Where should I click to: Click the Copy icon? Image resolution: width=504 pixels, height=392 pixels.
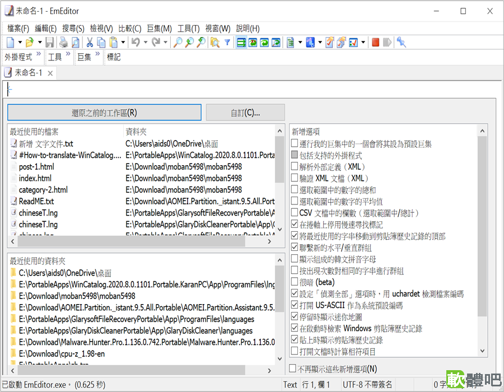[x=101, y=43]
